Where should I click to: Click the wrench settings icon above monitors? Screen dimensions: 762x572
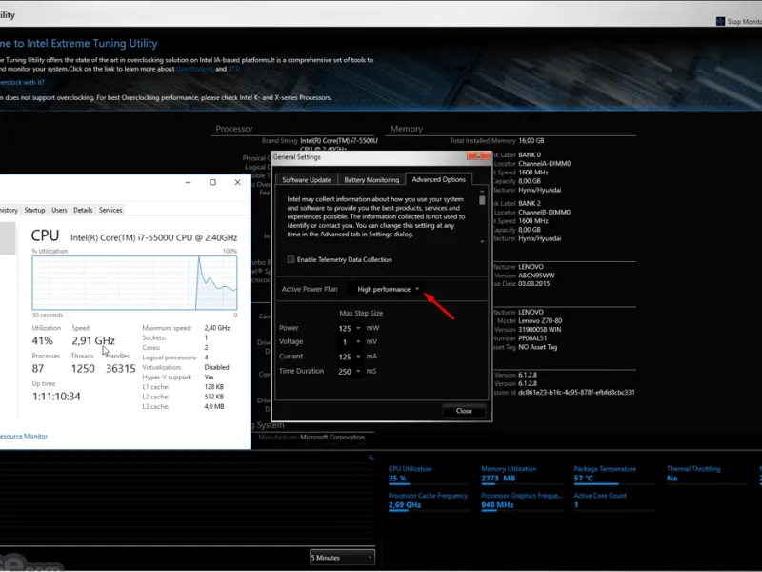tap(371, 458)
